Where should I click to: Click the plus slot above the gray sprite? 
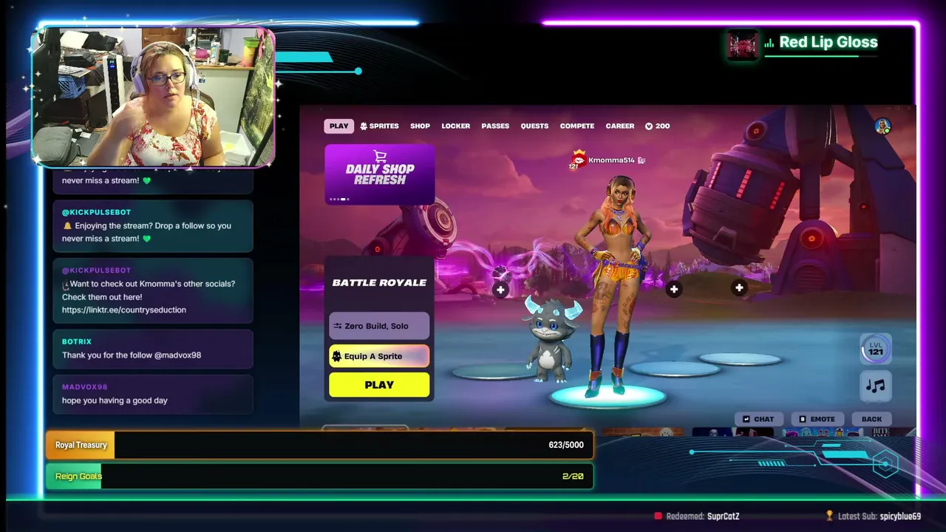pos(500,290)
